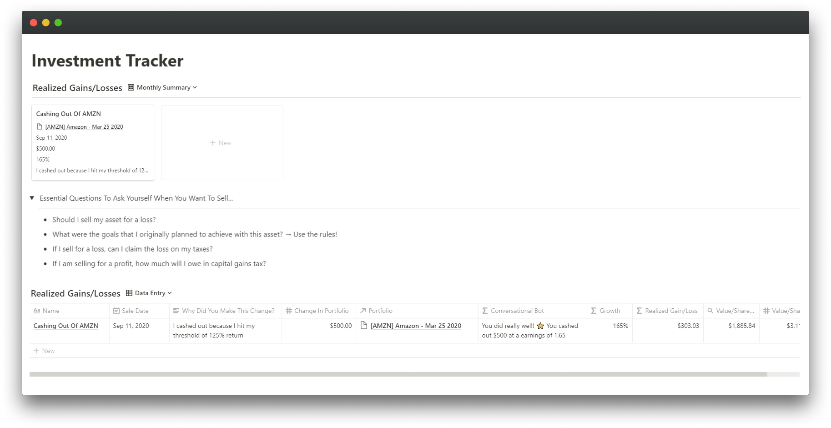The width and height of the screenshot is (831, 428).
Task: Click the Growth column header
Action: pos(609,311)
